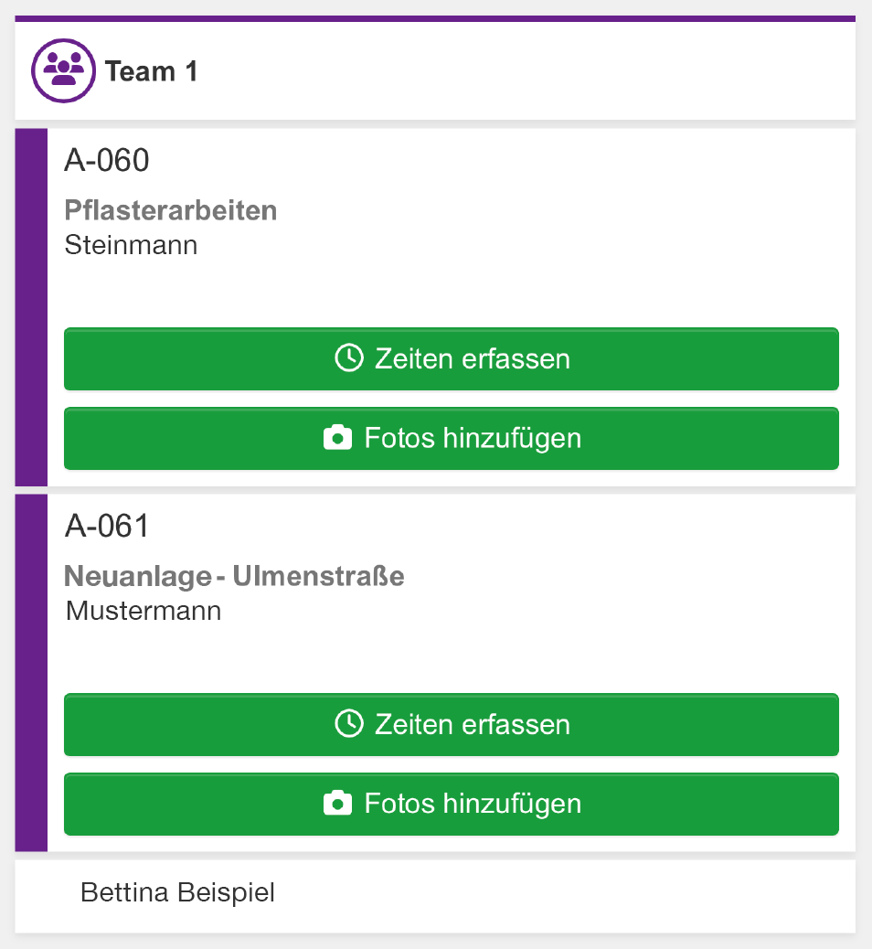Click the clock icon in A-060 card
This screenshot has width=872, height=949.
click(349, 358)
